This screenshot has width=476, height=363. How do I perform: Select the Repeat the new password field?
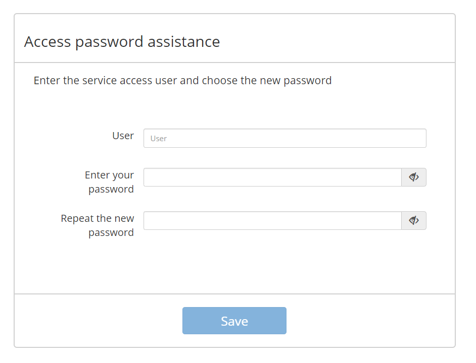click(272, 221)
